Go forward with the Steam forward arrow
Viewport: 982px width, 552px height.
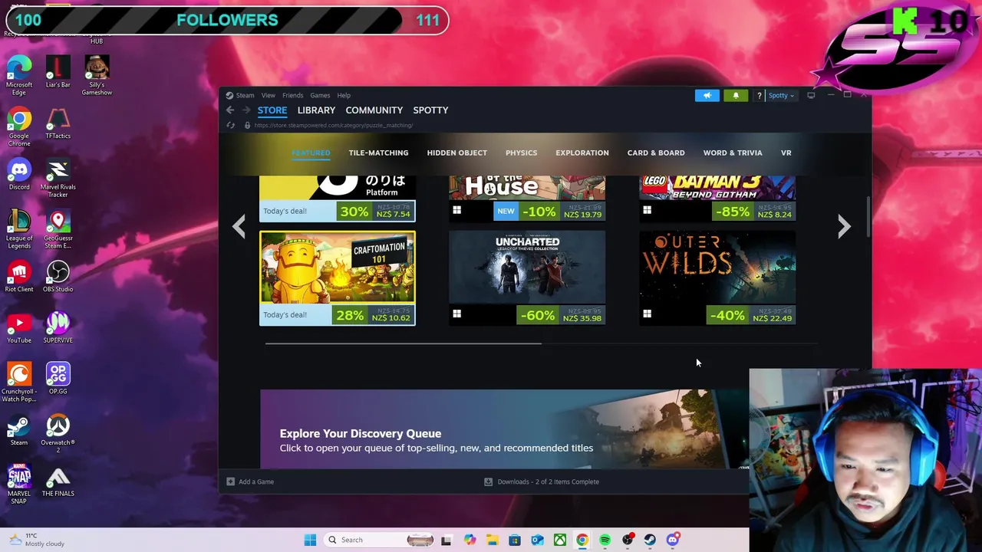[x=245, y=110]
